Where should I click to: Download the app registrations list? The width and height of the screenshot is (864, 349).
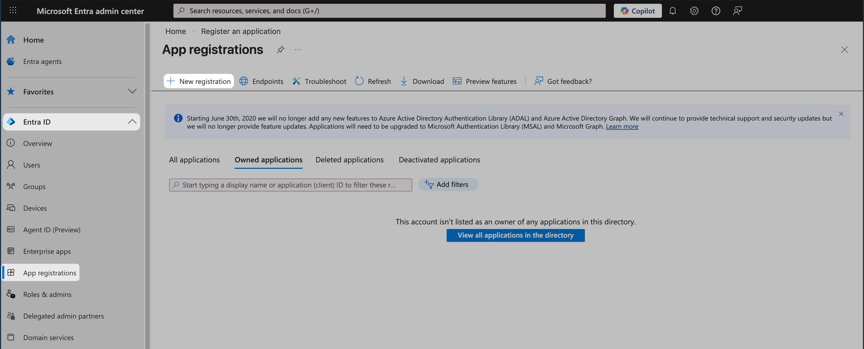422,81
